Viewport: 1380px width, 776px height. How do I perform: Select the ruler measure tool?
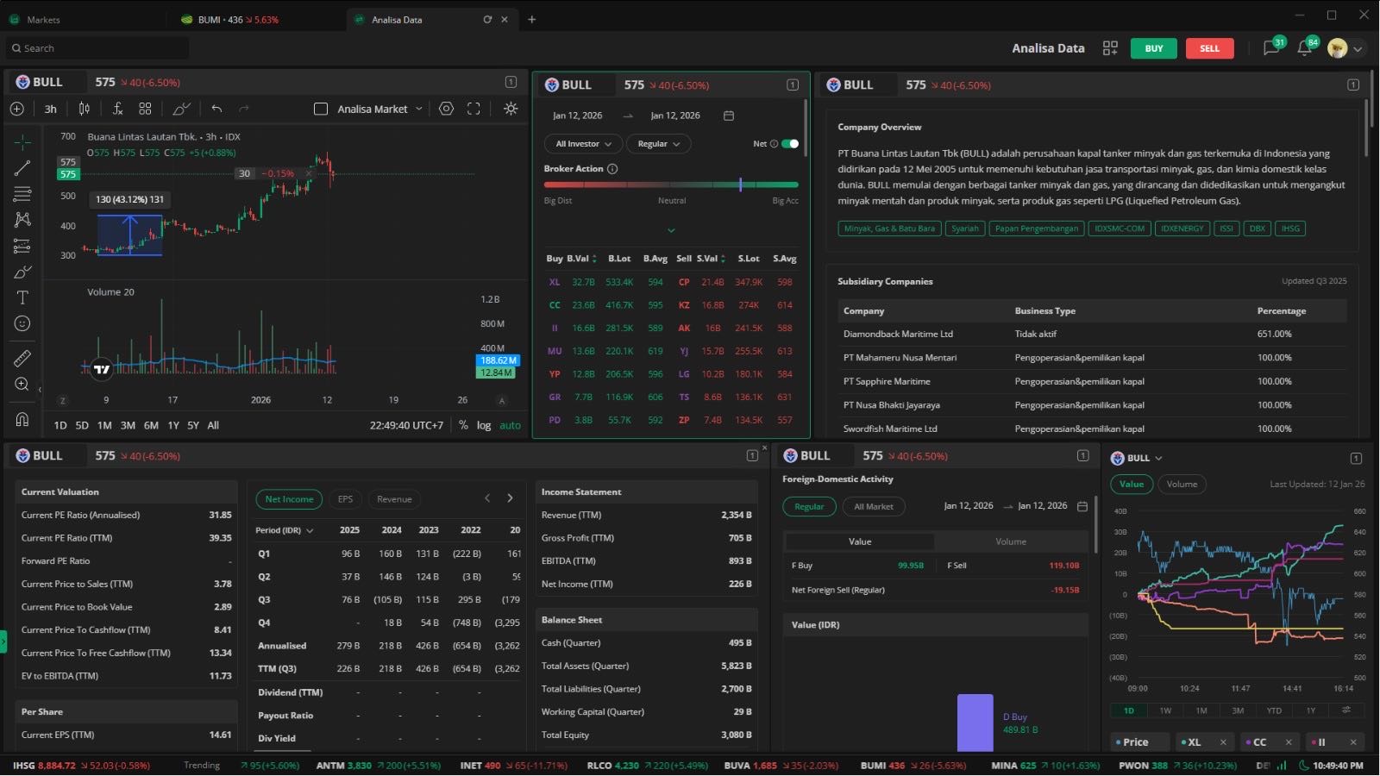pyautogui.click(x=22, y=358)
